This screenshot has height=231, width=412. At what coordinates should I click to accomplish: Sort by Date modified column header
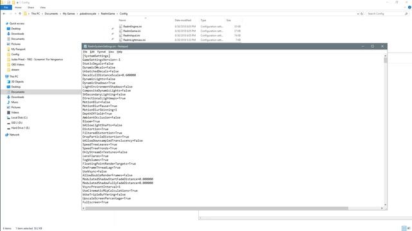click(x=183, y=20)
